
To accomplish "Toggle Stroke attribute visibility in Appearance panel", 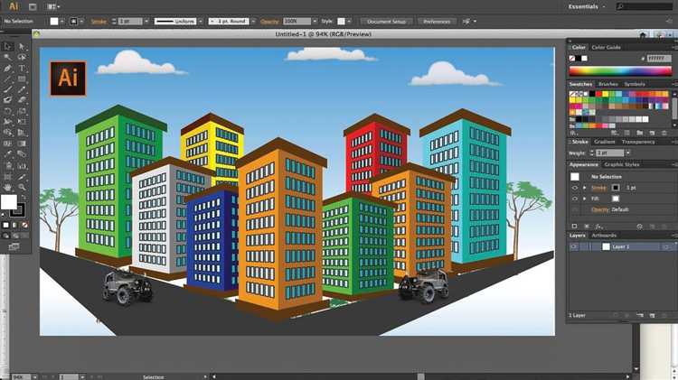I will [575, 188].
